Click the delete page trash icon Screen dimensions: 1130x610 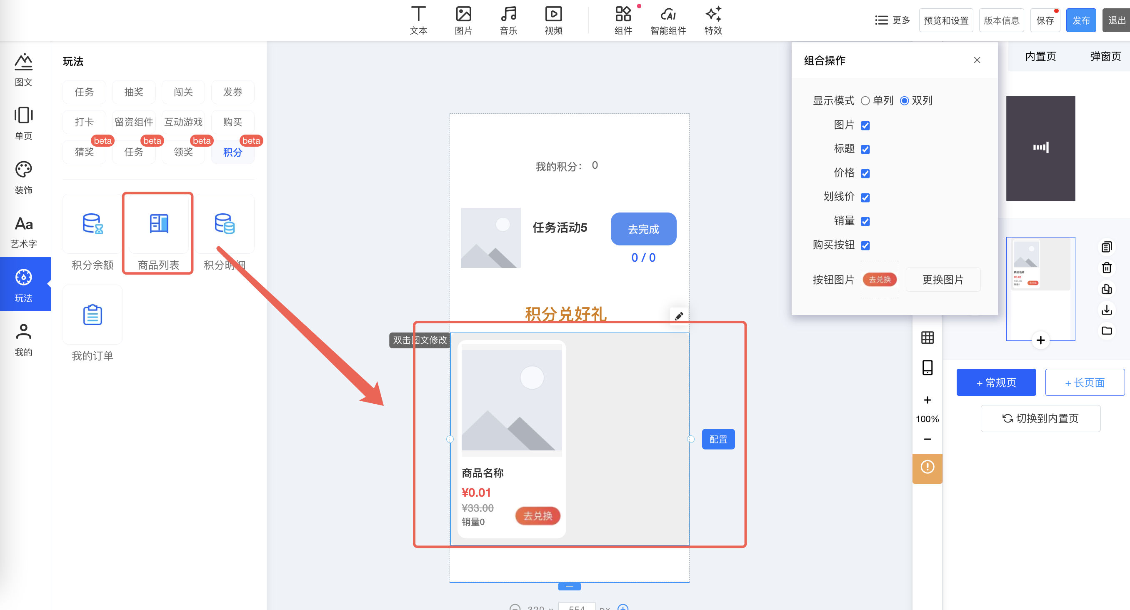[1106, 267]
